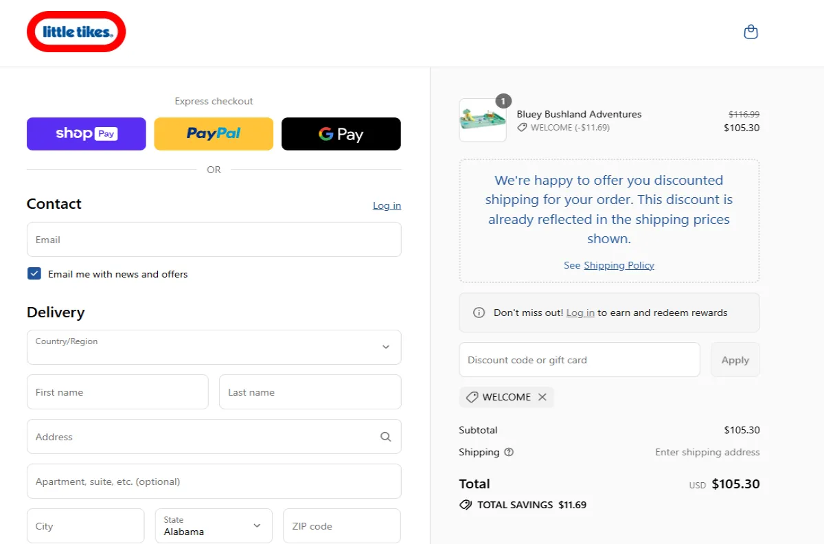The width and height of the screenshot is (824, 544).
Task: Click the rewards info circle icon
Action: pos(479,312)
